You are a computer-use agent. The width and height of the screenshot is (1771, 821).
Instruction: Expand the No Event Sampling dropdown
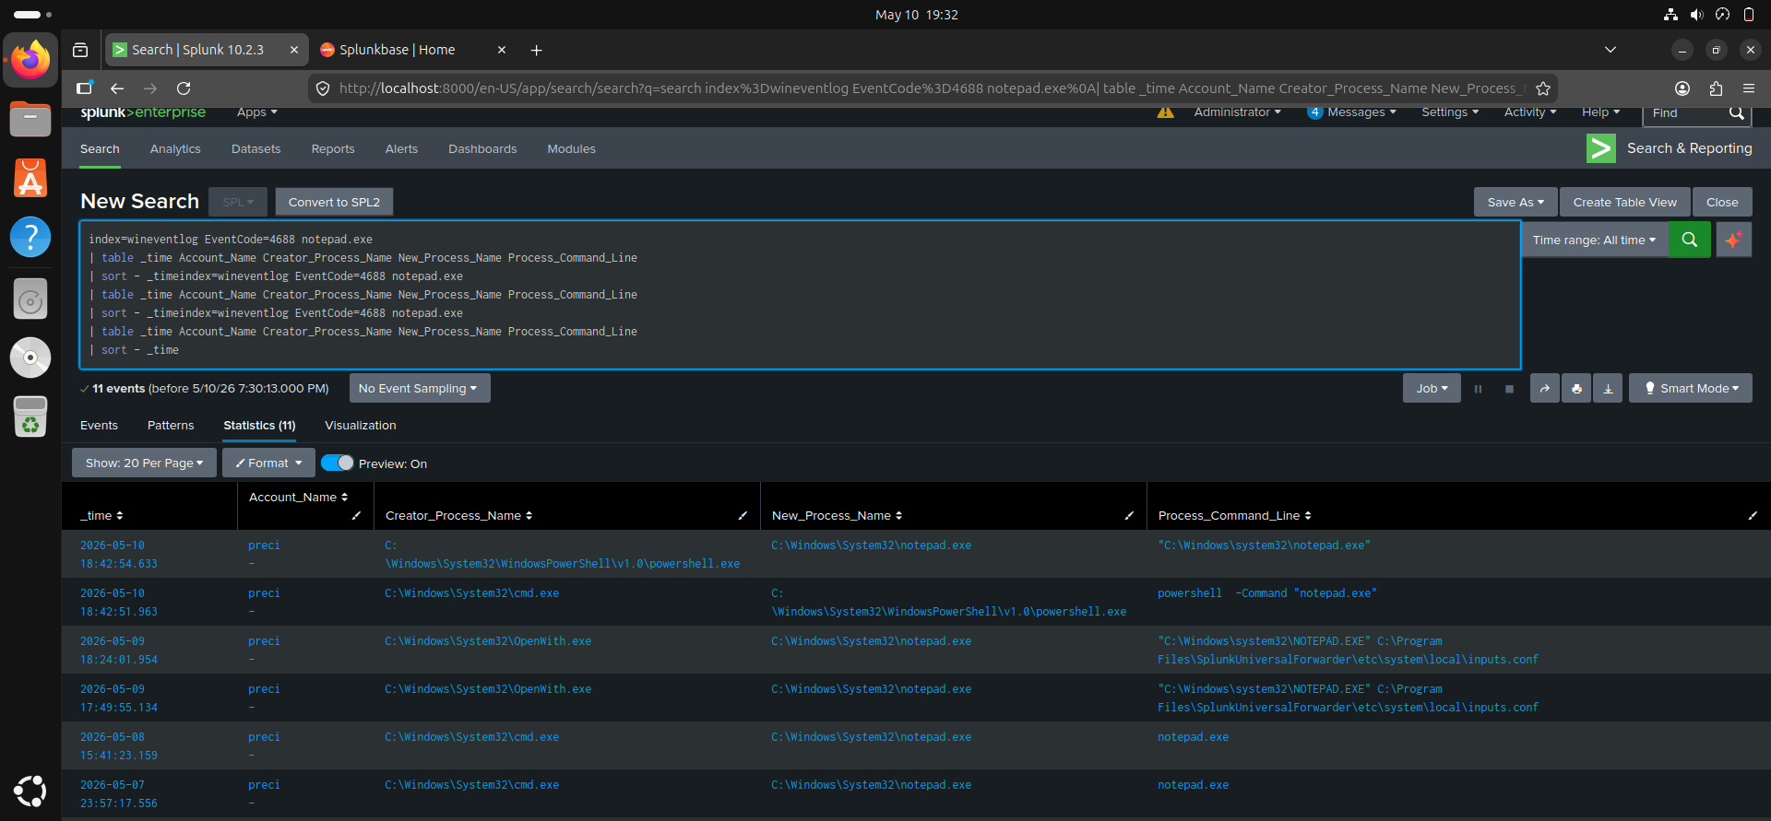click(419, 388)
